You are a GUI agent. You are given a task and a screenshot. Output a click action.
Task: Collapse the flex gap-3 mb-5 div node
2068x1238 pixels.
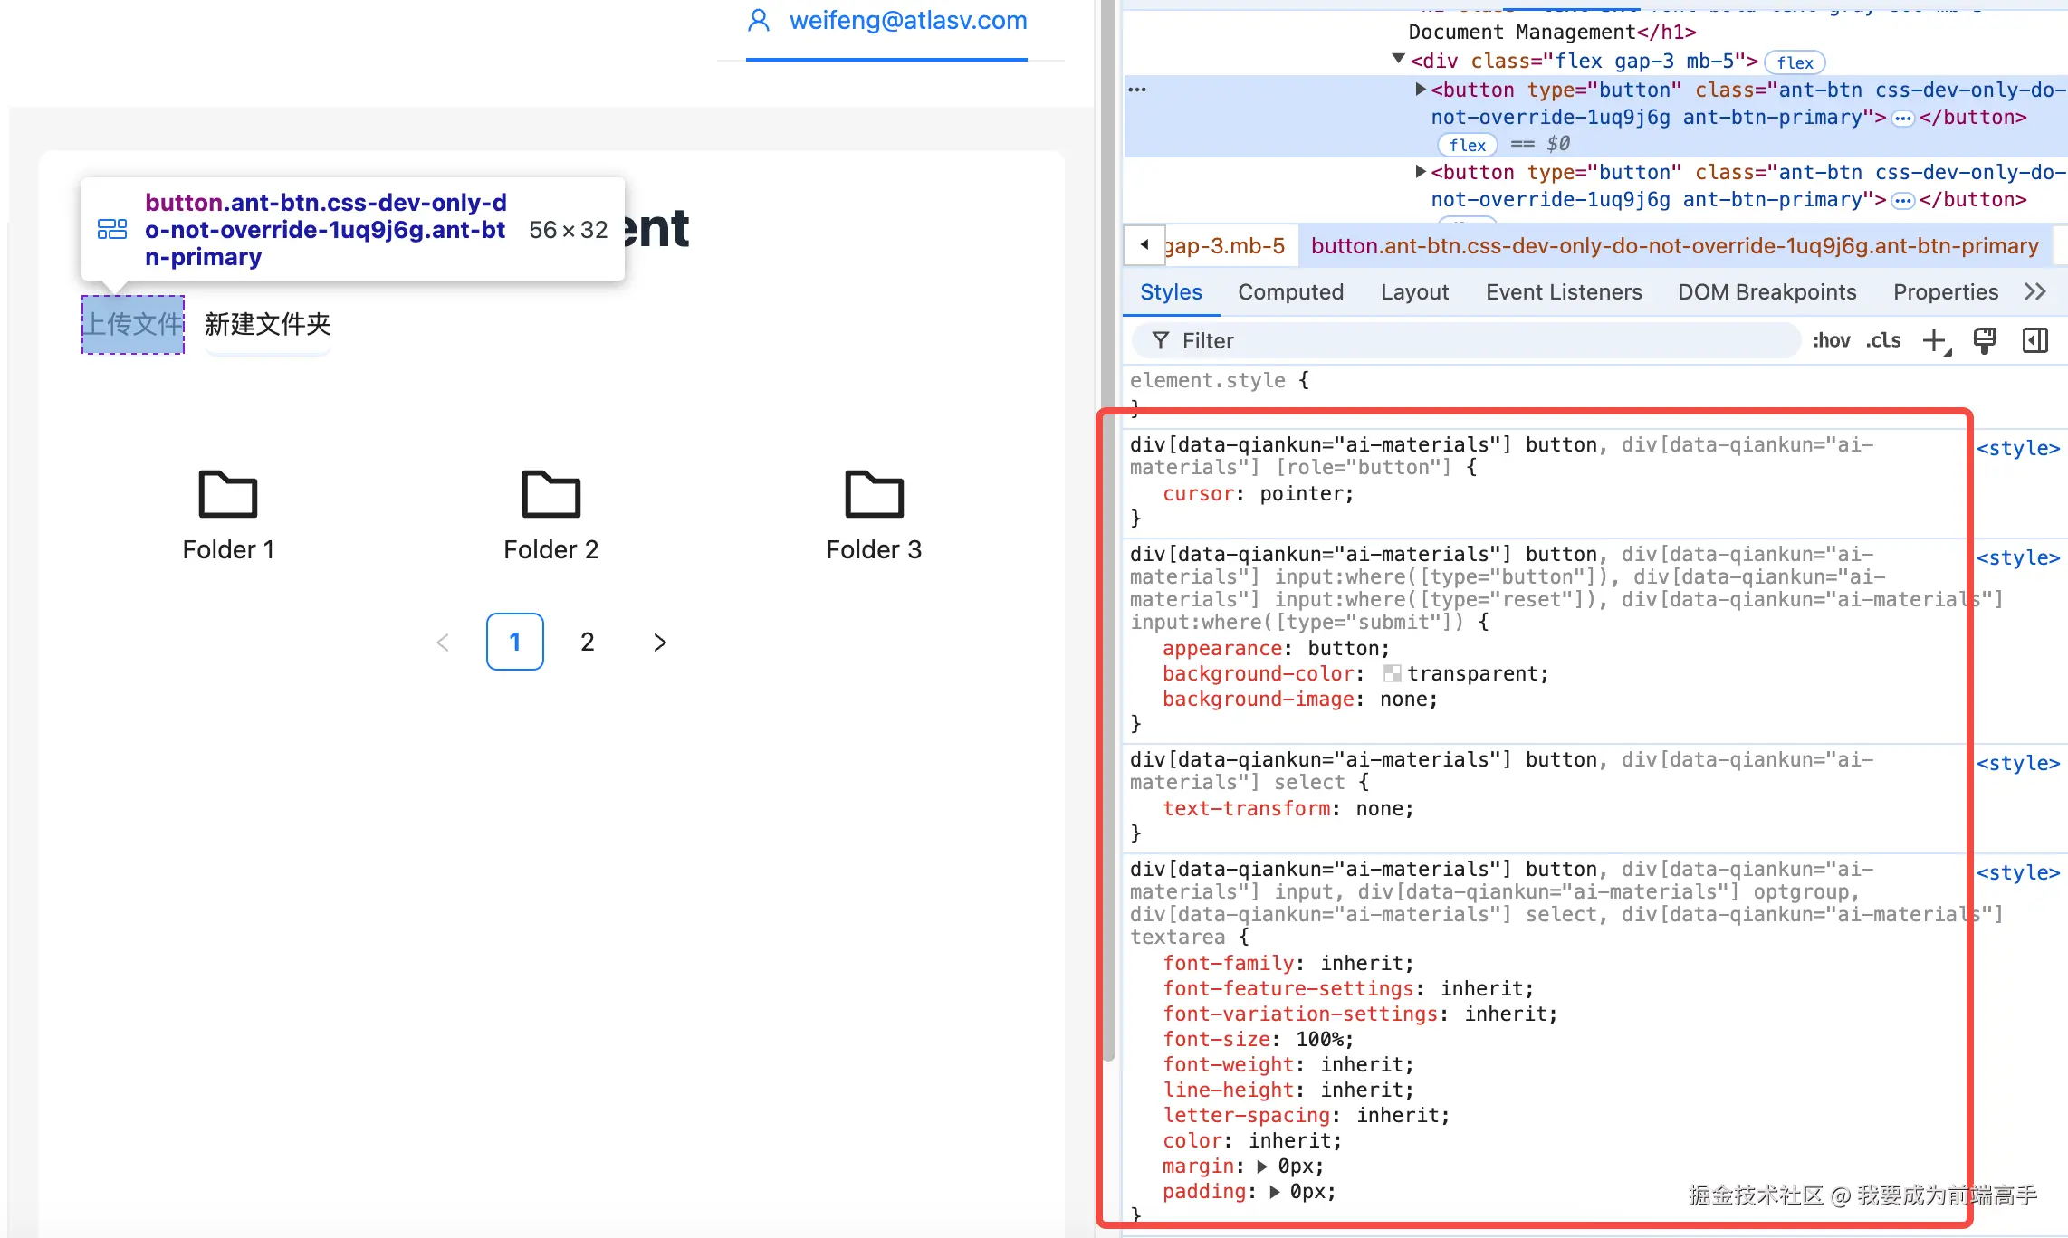pos(1398,60)
